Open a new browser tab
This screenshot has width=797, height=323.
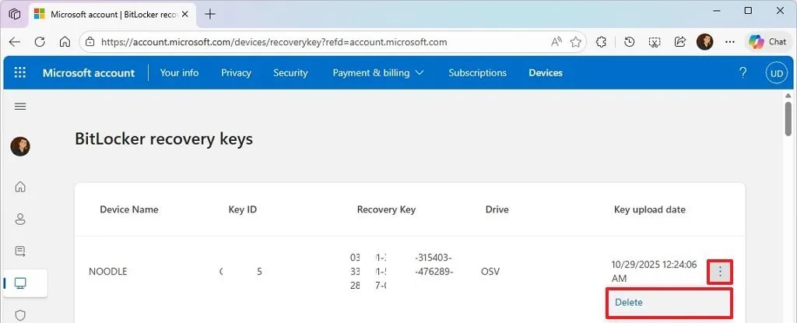[210, 14]
